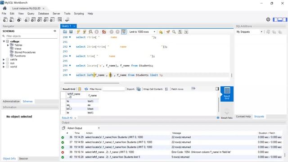Commit transaction icon in query toolbar
Screen dimensions: 288x162
click(x=112, y=32)
